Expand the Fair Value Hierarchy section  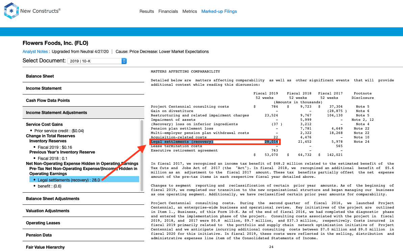coord(83,247)
